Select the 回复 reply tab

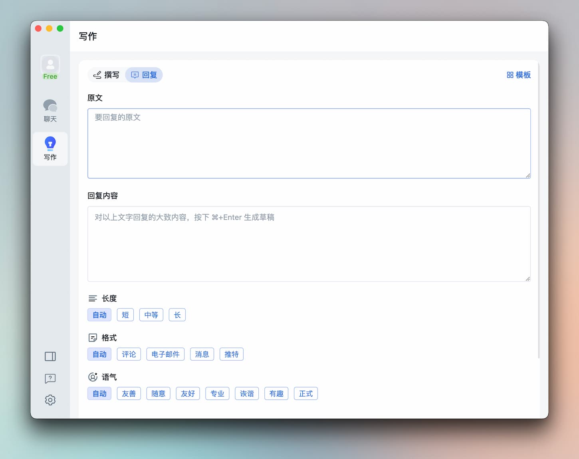click(144, 75)
